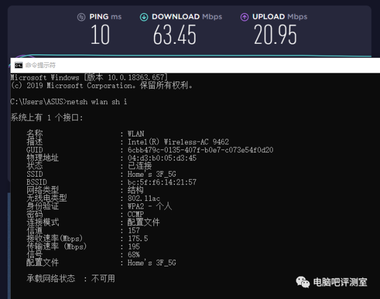Click the purple upload arrow icon

coord(244,17)
